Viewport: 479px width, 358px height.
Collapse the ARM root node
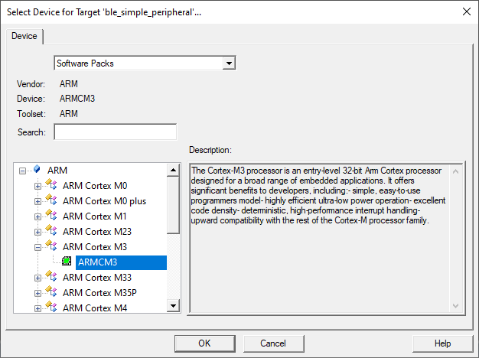point(22,171)
